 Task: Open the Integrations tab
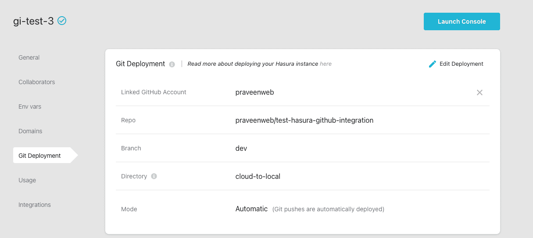tap(35, 205)
